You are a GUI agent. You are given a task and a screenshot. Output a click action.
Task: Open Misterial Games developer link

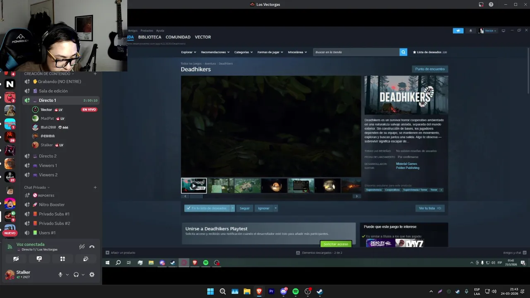click(407, 164)
